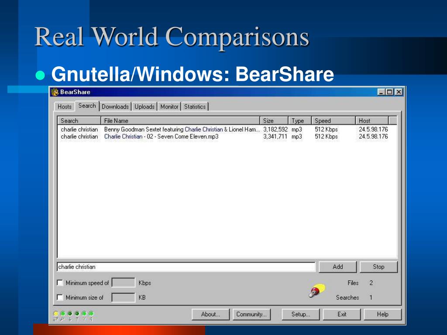Viewport: 447px width, 335px height.
Task: Switch to the Hosts tab
Action: (65, 106)
